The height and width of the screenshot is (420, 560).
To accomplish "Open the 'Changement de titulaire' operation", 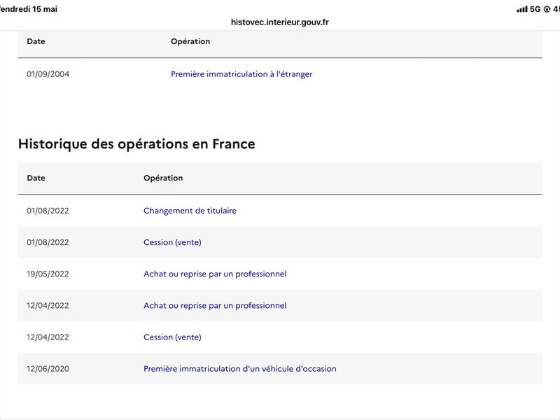I will pos(190,211).
